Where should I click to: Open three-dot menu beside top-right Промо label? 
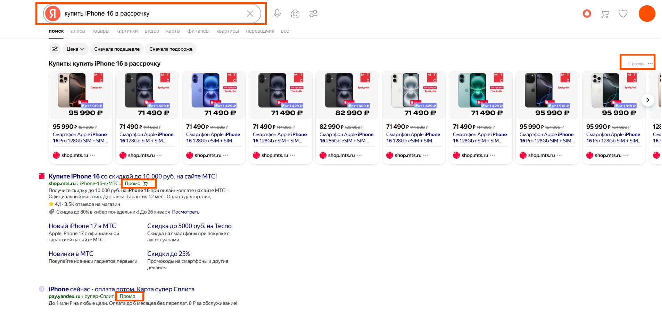tap(650, 64)
